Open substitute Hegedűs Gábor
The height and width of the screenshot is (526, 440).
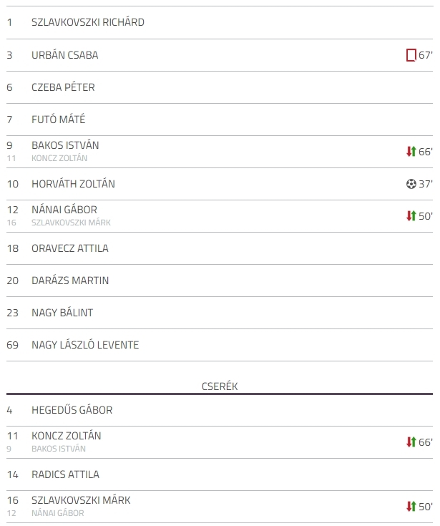click(72, 410)
